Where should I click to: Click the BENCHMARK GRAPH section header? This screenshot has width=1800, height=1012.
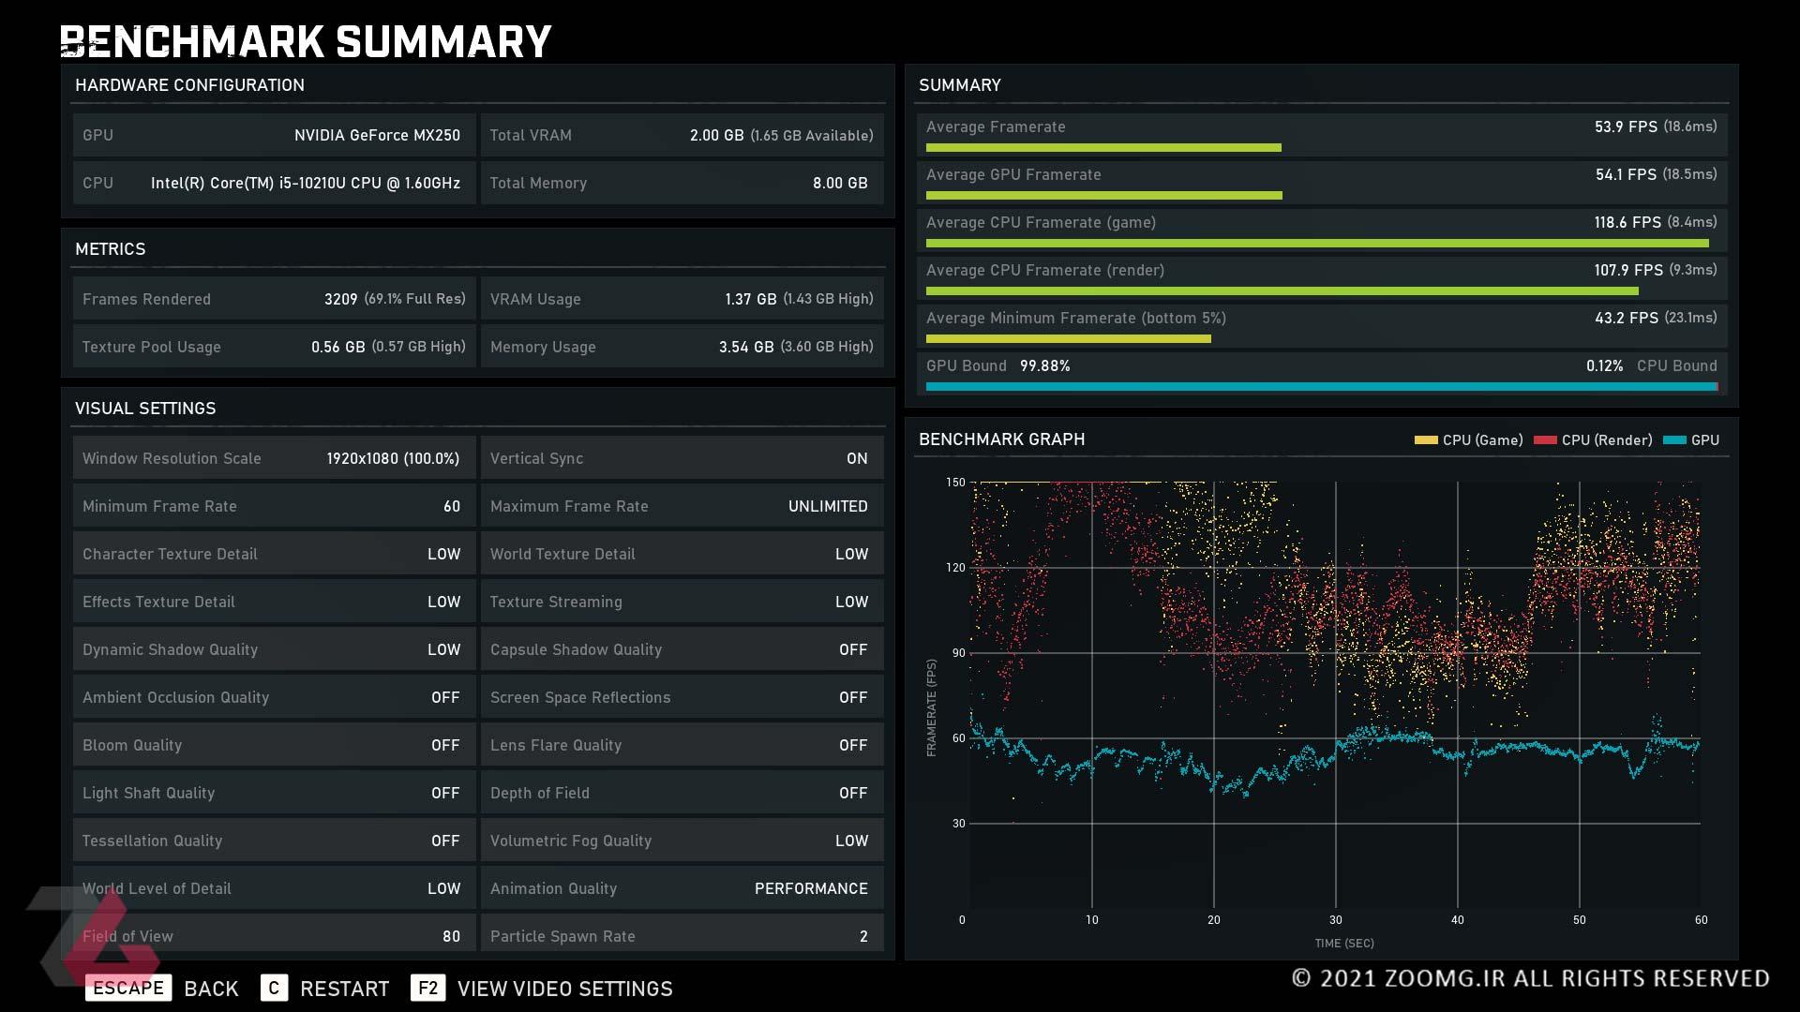click(1001, 439)
